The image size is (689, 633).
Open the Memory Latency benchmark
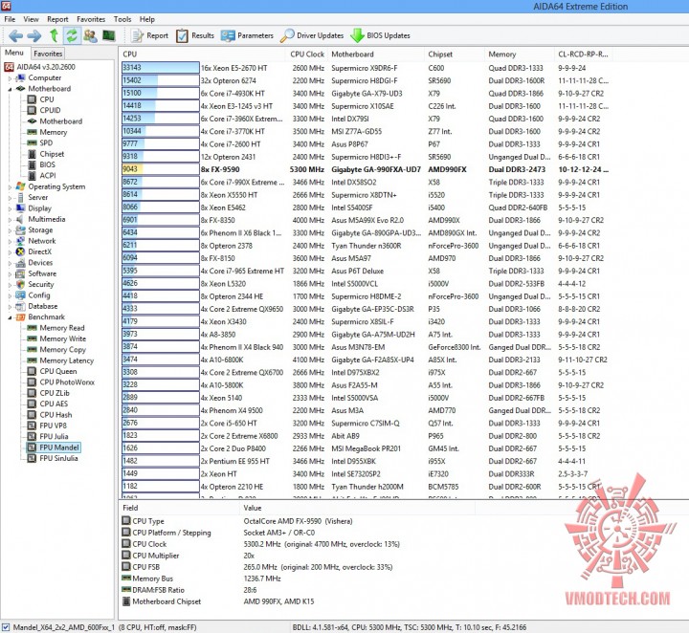[x=66, y=360]
